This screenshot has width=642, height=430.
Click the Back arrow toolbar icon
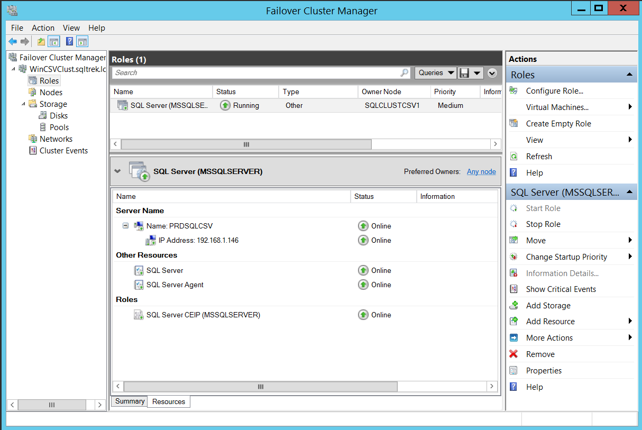click(13, 42)
